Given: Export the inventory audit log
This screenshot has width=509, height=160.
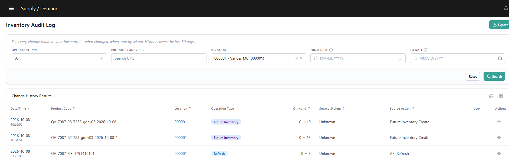Looking at the screenshot, I should point(500,25).
